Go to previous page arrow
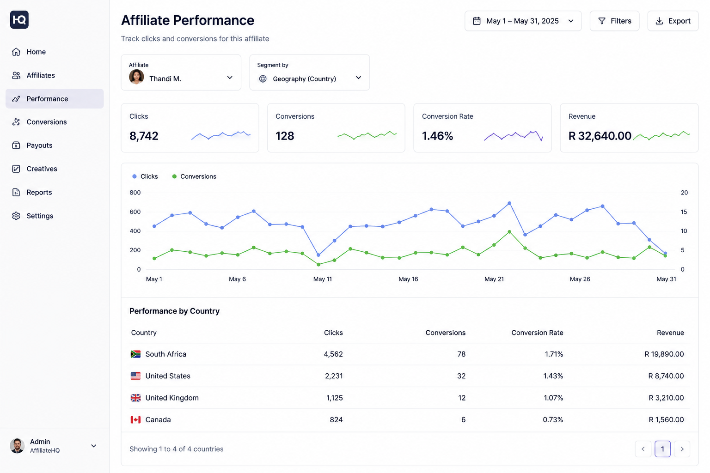 (x=643, y=449)
